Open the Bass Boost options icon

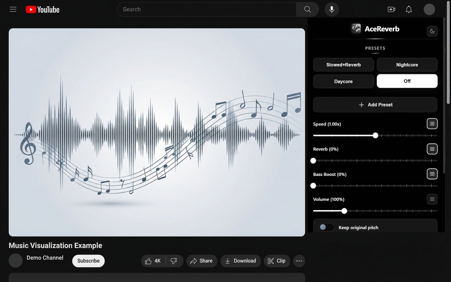pyautogui.click(x=432, y=174)
